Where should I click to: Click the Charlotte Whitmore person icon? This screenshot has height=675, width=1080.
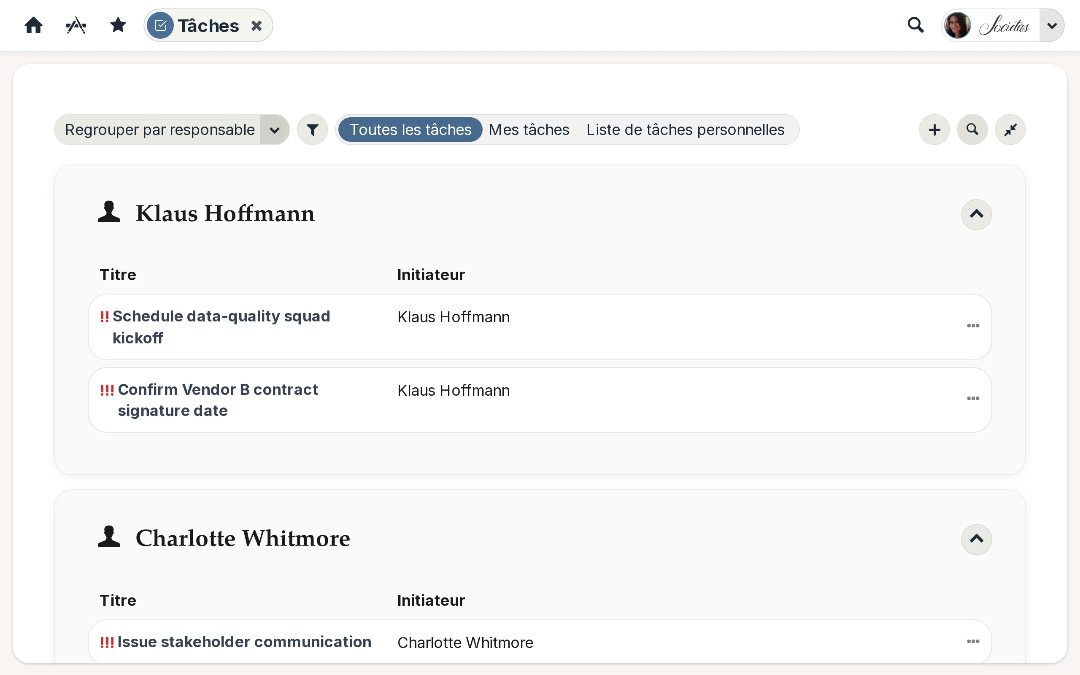109,537
